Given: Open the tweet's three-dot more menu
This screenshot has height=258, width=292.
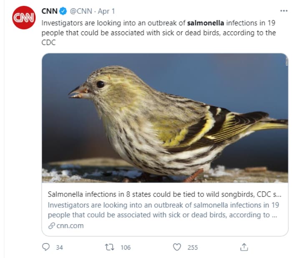Looking at the screenshot, I should (x=284, y=11).
